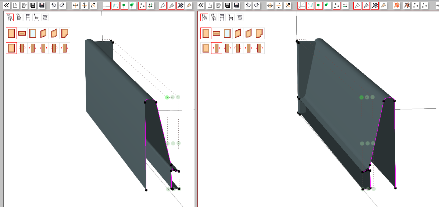Toggle dotted bounding box in left window
This screenshot has height=207, width=439.
tap(115, 6)
